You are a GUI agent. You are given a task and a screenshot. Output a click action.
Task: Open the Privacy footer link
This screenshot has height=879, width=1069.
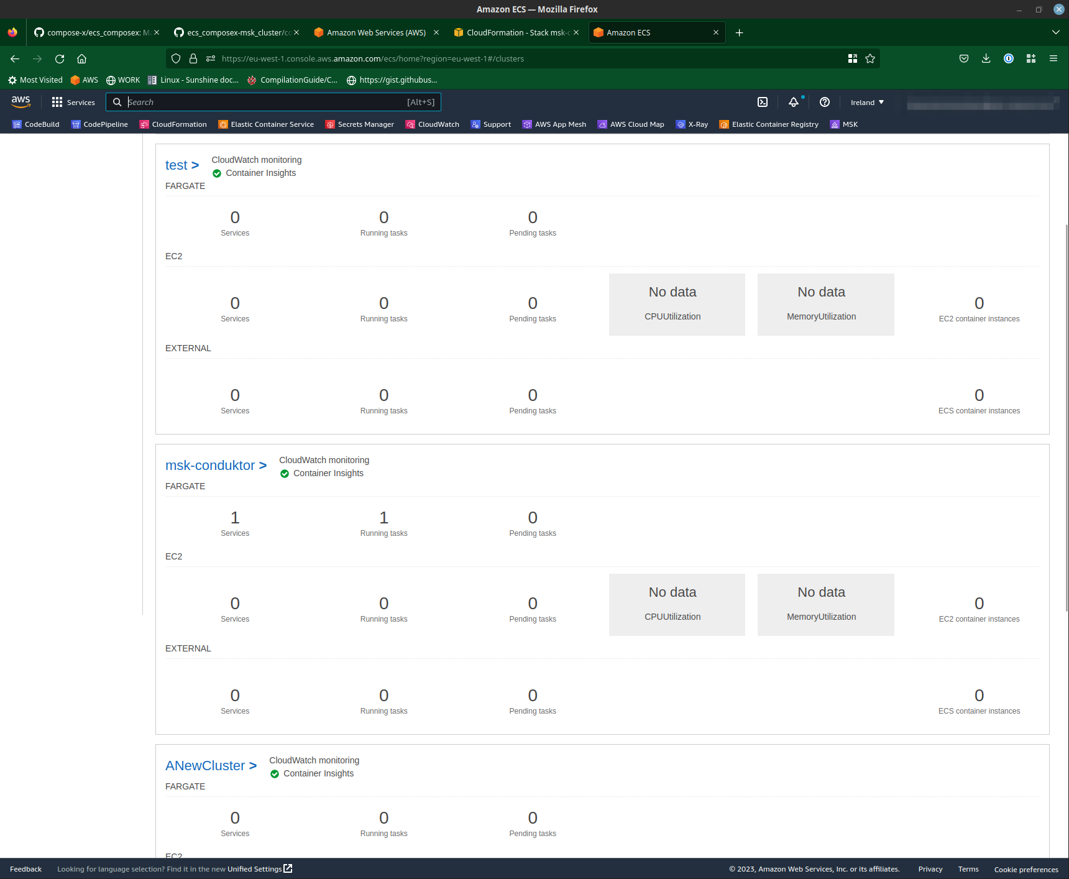(930, 869)
